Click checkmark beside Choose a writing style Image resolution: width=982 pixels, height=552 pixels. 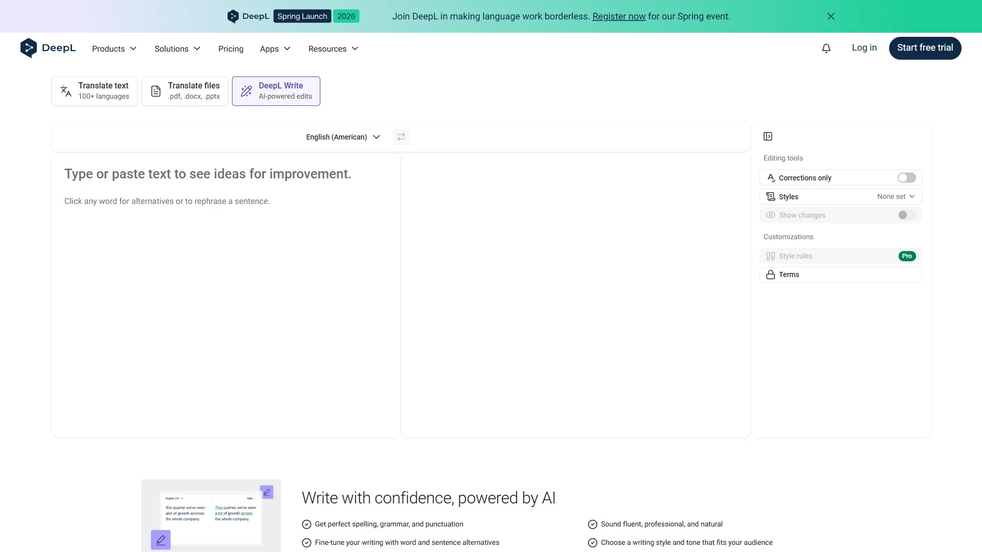coord(592,543)
